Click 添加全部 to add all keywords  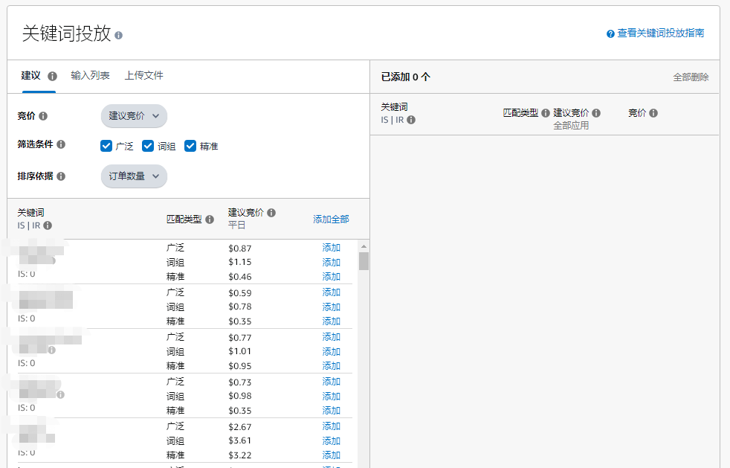click(331, 219)
